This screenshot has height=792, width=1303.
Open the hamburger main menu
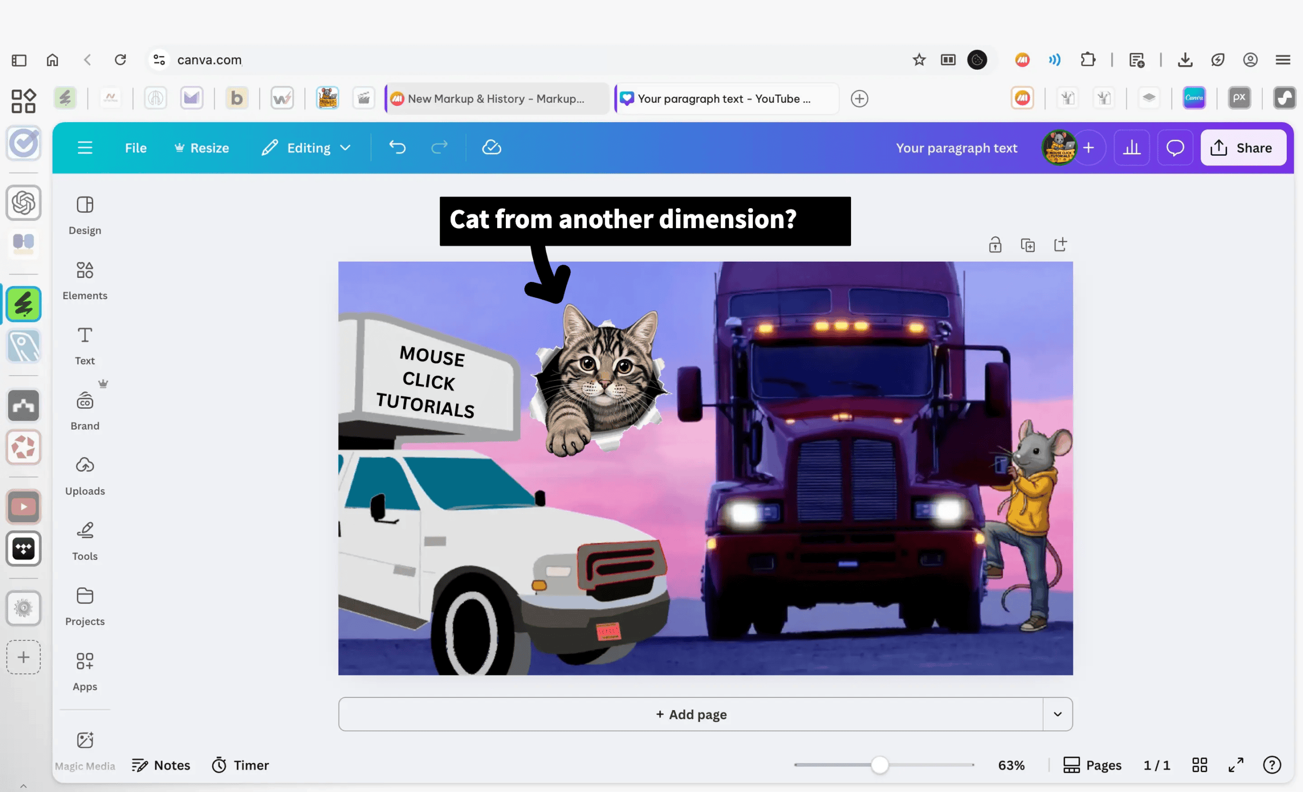pos(84,148)
